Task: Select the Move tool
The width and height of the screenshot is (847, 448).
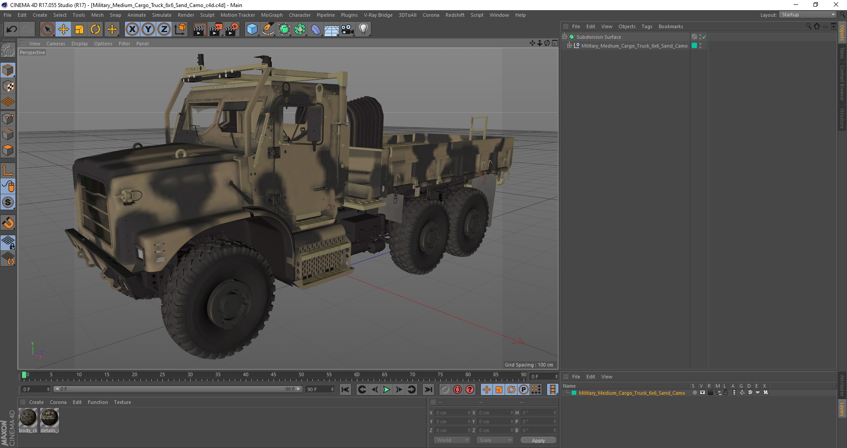Action: click(64, 30)
